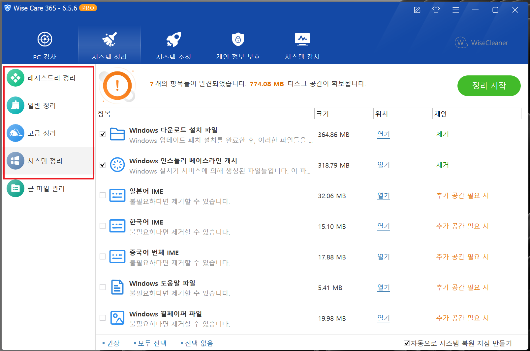Click the 크기 column header

[x=323, y=114]
